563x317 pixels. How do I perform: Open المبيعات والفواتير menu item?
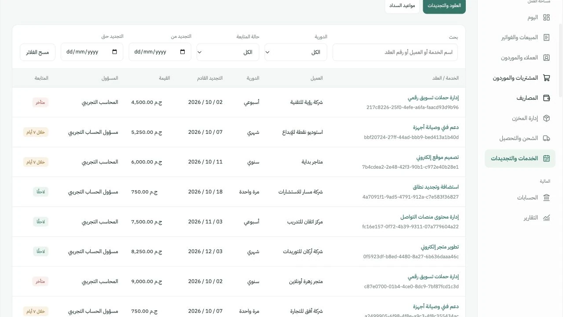(520, 38)
